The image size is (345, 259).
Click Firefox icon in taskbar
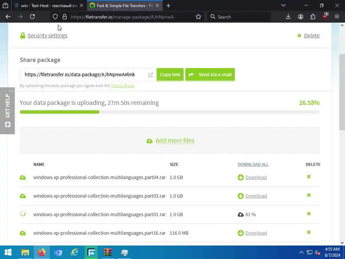pyautogui.click(x=41, y=252)
